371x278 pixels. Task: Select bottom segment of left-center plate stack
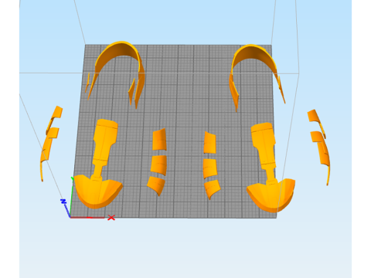click(156, 186)
